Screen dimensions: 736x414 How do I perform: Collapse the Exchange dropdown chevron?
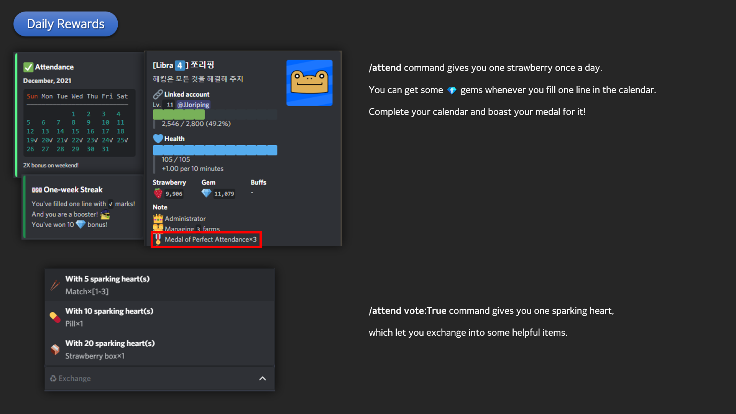(263, 378)
